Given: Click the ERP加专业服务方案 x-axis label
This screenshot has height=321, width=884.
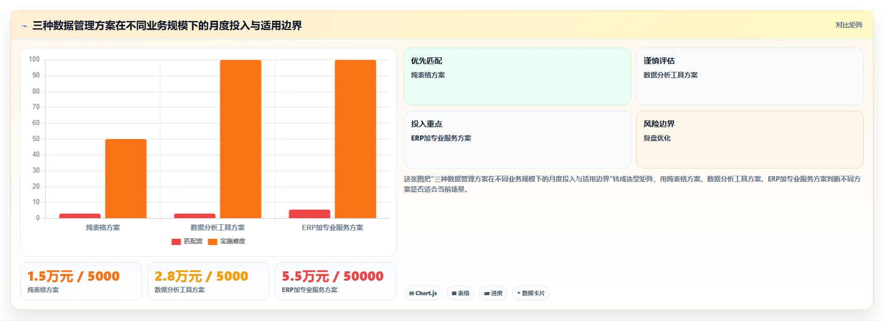Looking at the screenshot, I should pos(332,227).
